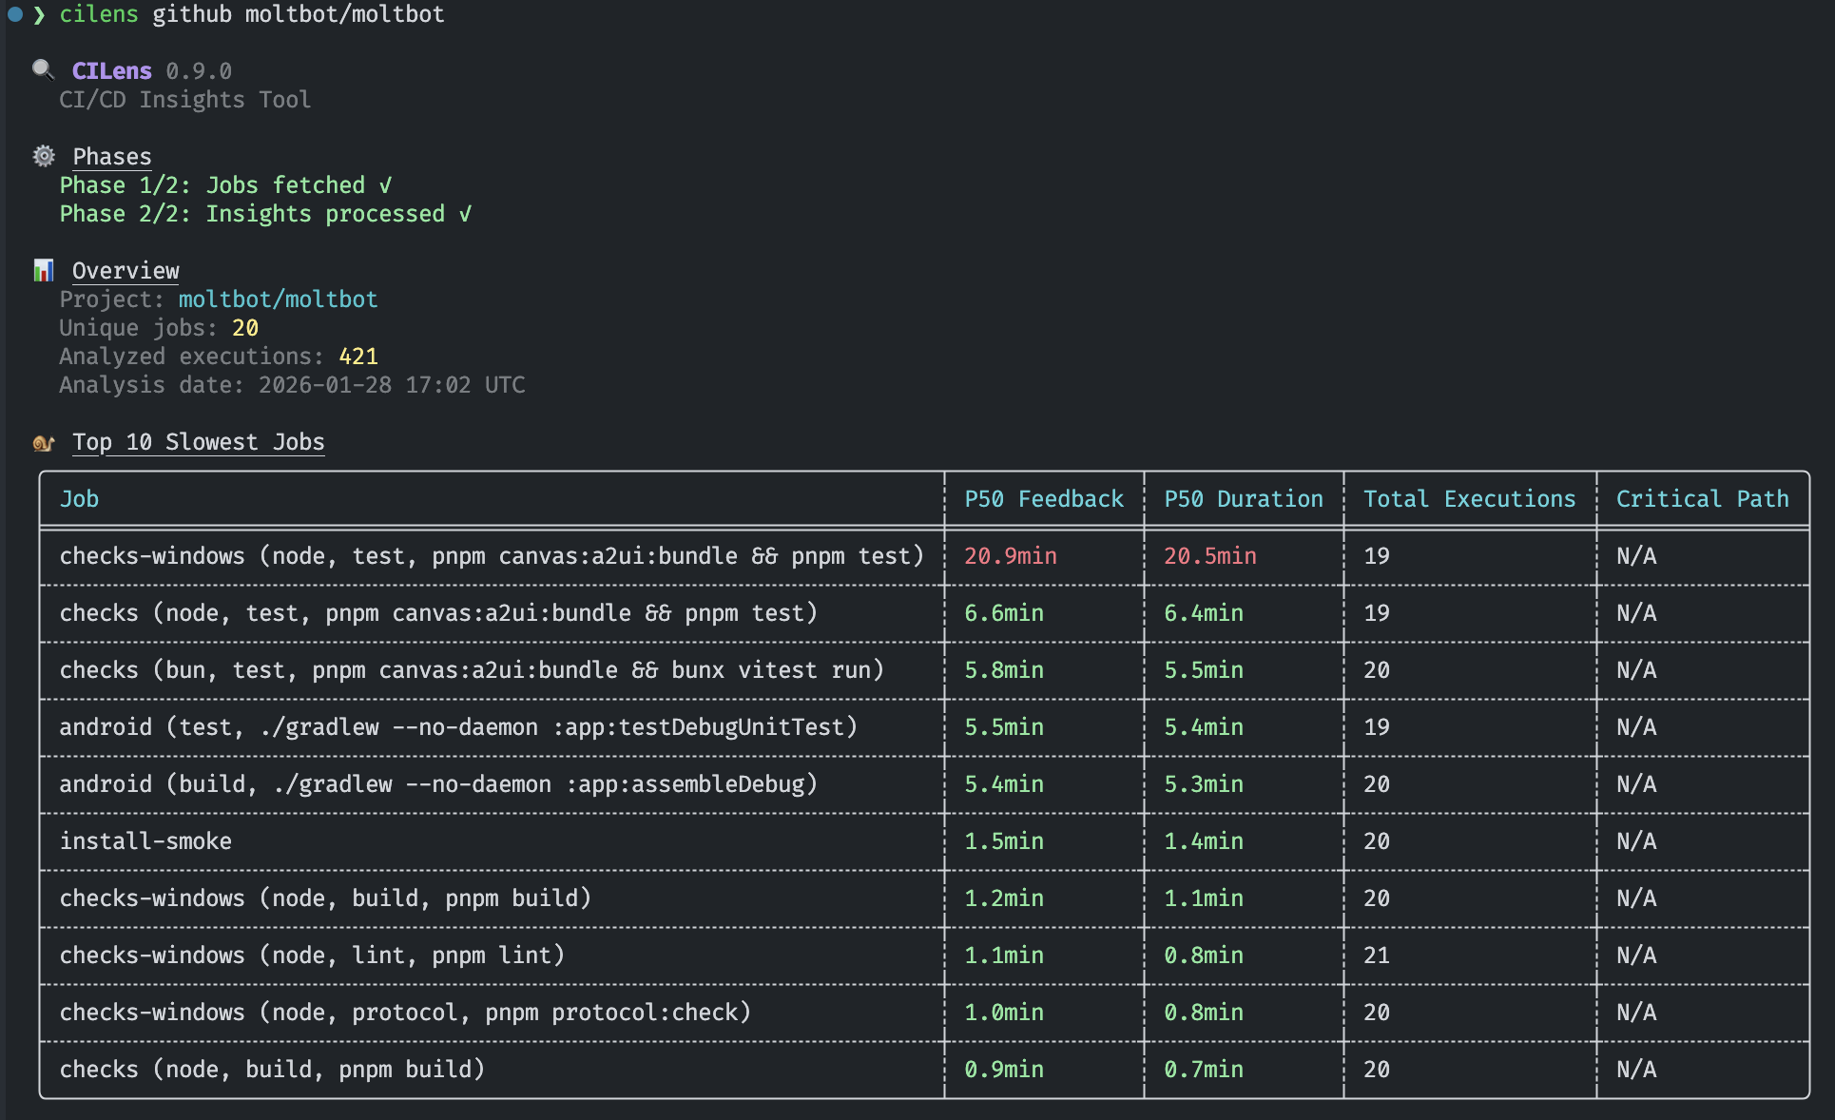This screenshot has height=1120, width=1835.
Task: Open the moltbot/moltbot project link
Action: pos(278,299)
